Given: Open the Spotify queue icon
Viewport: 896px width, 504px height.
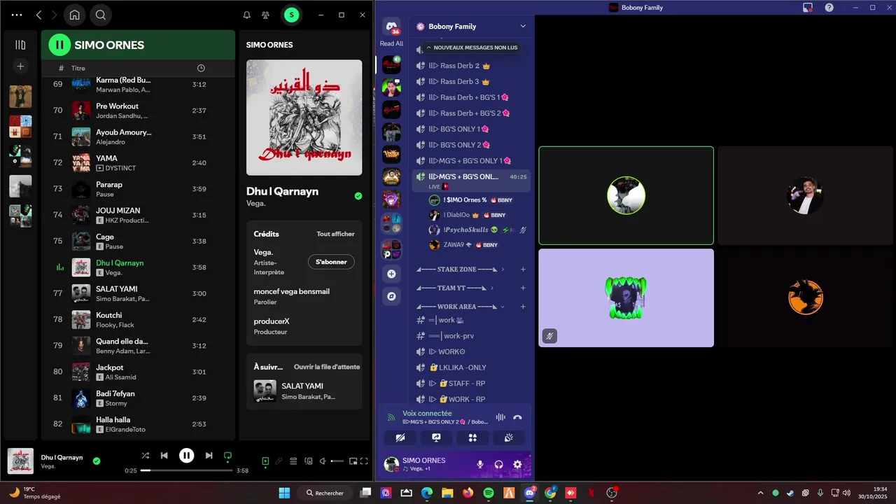Looking at the screenshot, I should point(293,461).
